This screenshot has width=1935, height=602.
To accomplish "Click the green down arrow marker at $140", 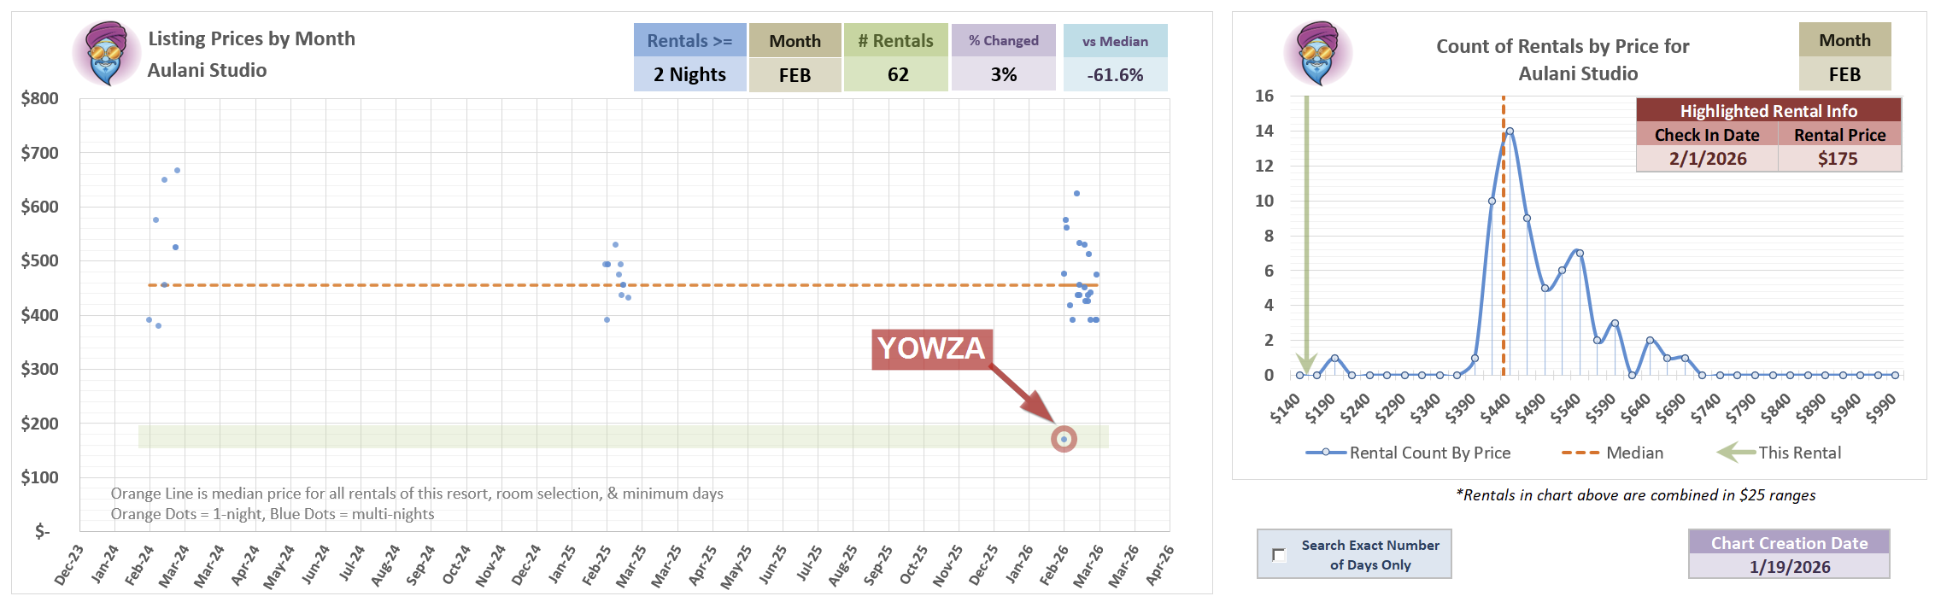I will click(x=1305, y=363).
